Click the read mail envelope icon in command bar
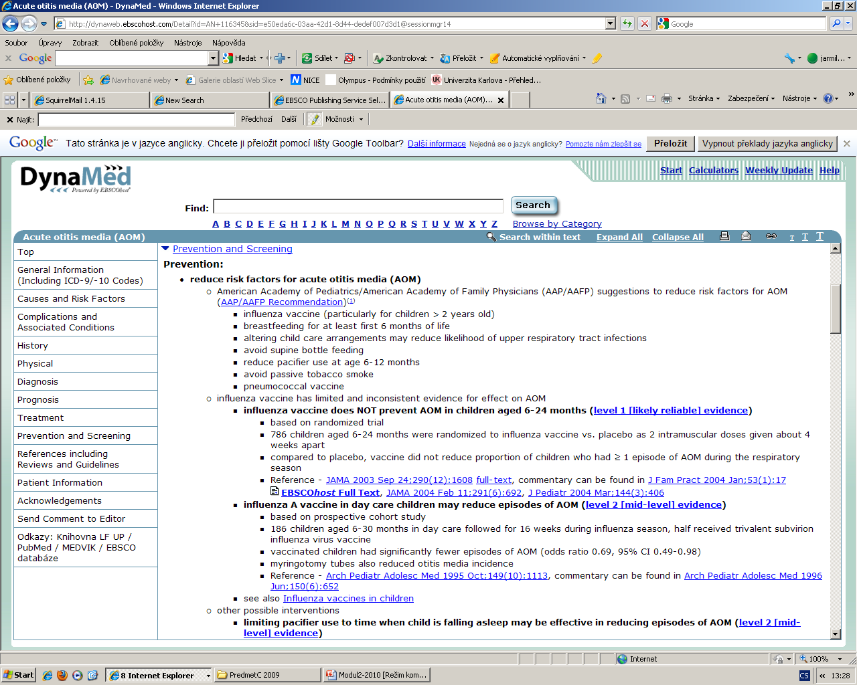 coord(650,98)
